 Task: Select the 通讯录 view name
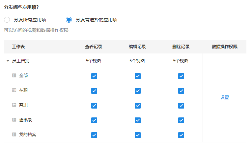(x=26, y=120)
